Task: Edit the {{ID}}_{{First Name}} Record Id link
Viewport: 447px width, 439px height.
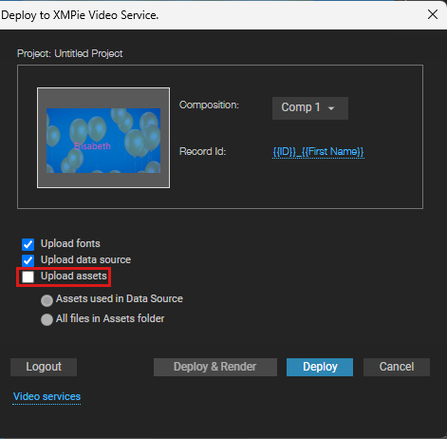Action: click(x=318, y=152)
